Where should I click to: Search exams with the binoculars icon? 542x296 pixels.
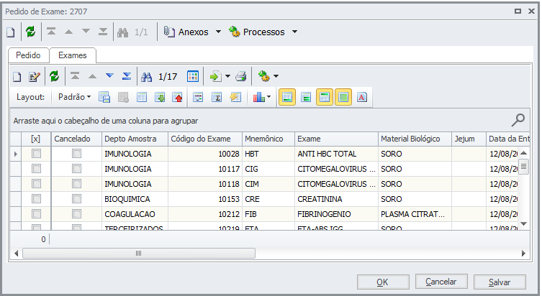[147, 77]
